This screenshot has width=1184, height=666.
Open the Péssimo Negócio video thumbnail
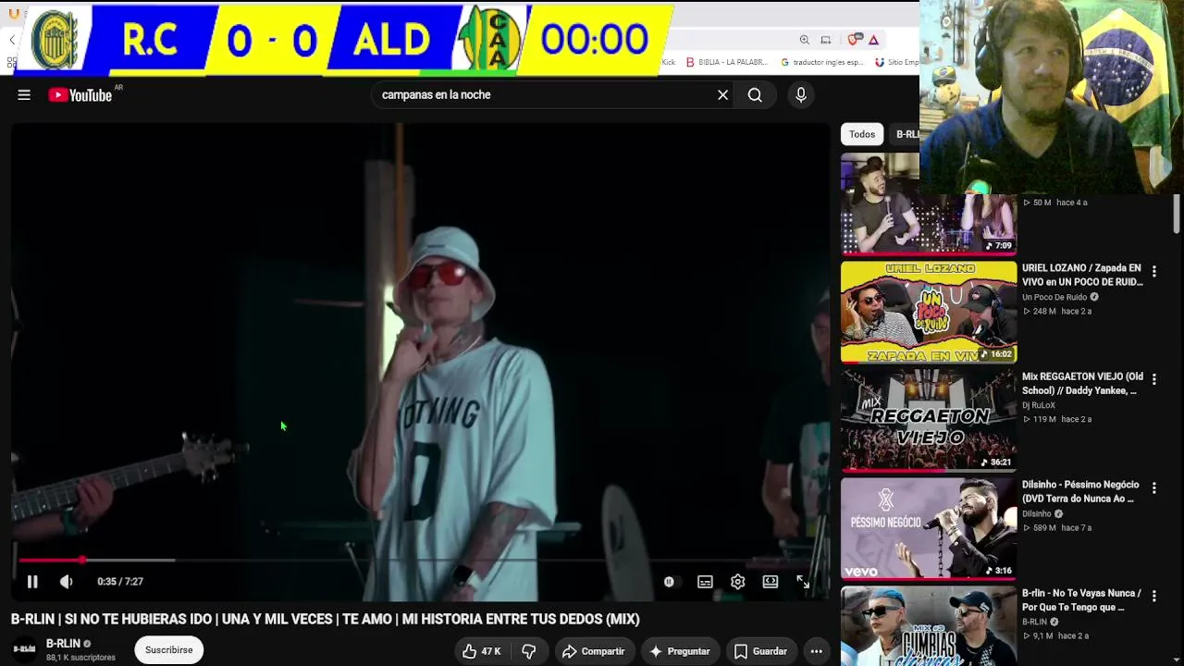(929, 528)
